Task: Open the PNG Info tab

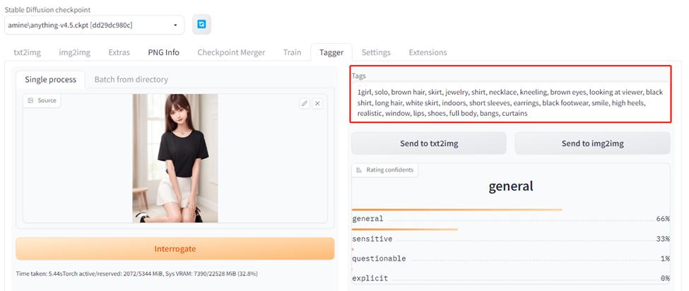Action: coord(163,52)
